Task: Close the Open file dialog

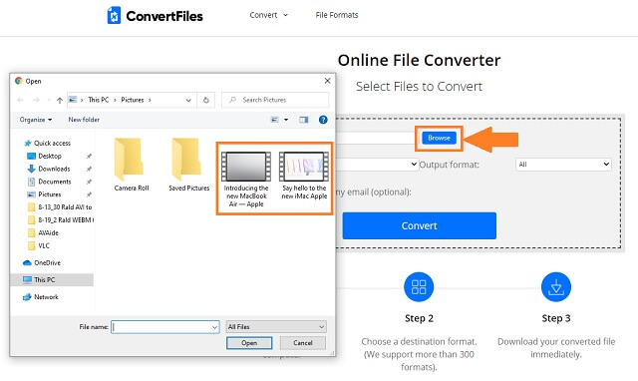Action: (328, 81)
